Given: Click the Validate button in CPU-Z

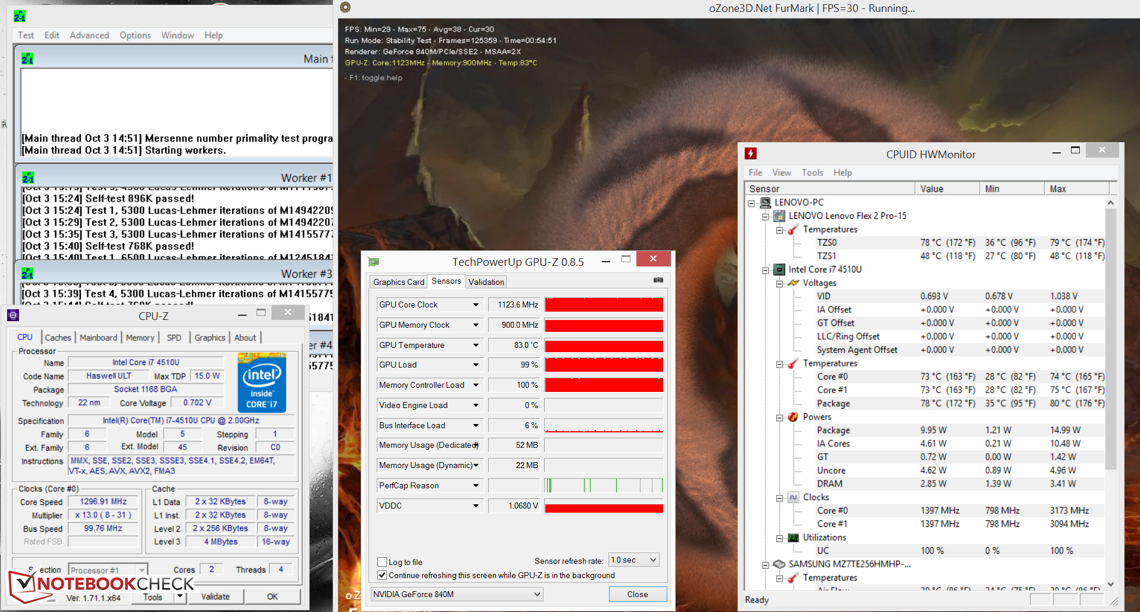Looking at the screenshot, I should pyautogui.click(x=215, y=597).
